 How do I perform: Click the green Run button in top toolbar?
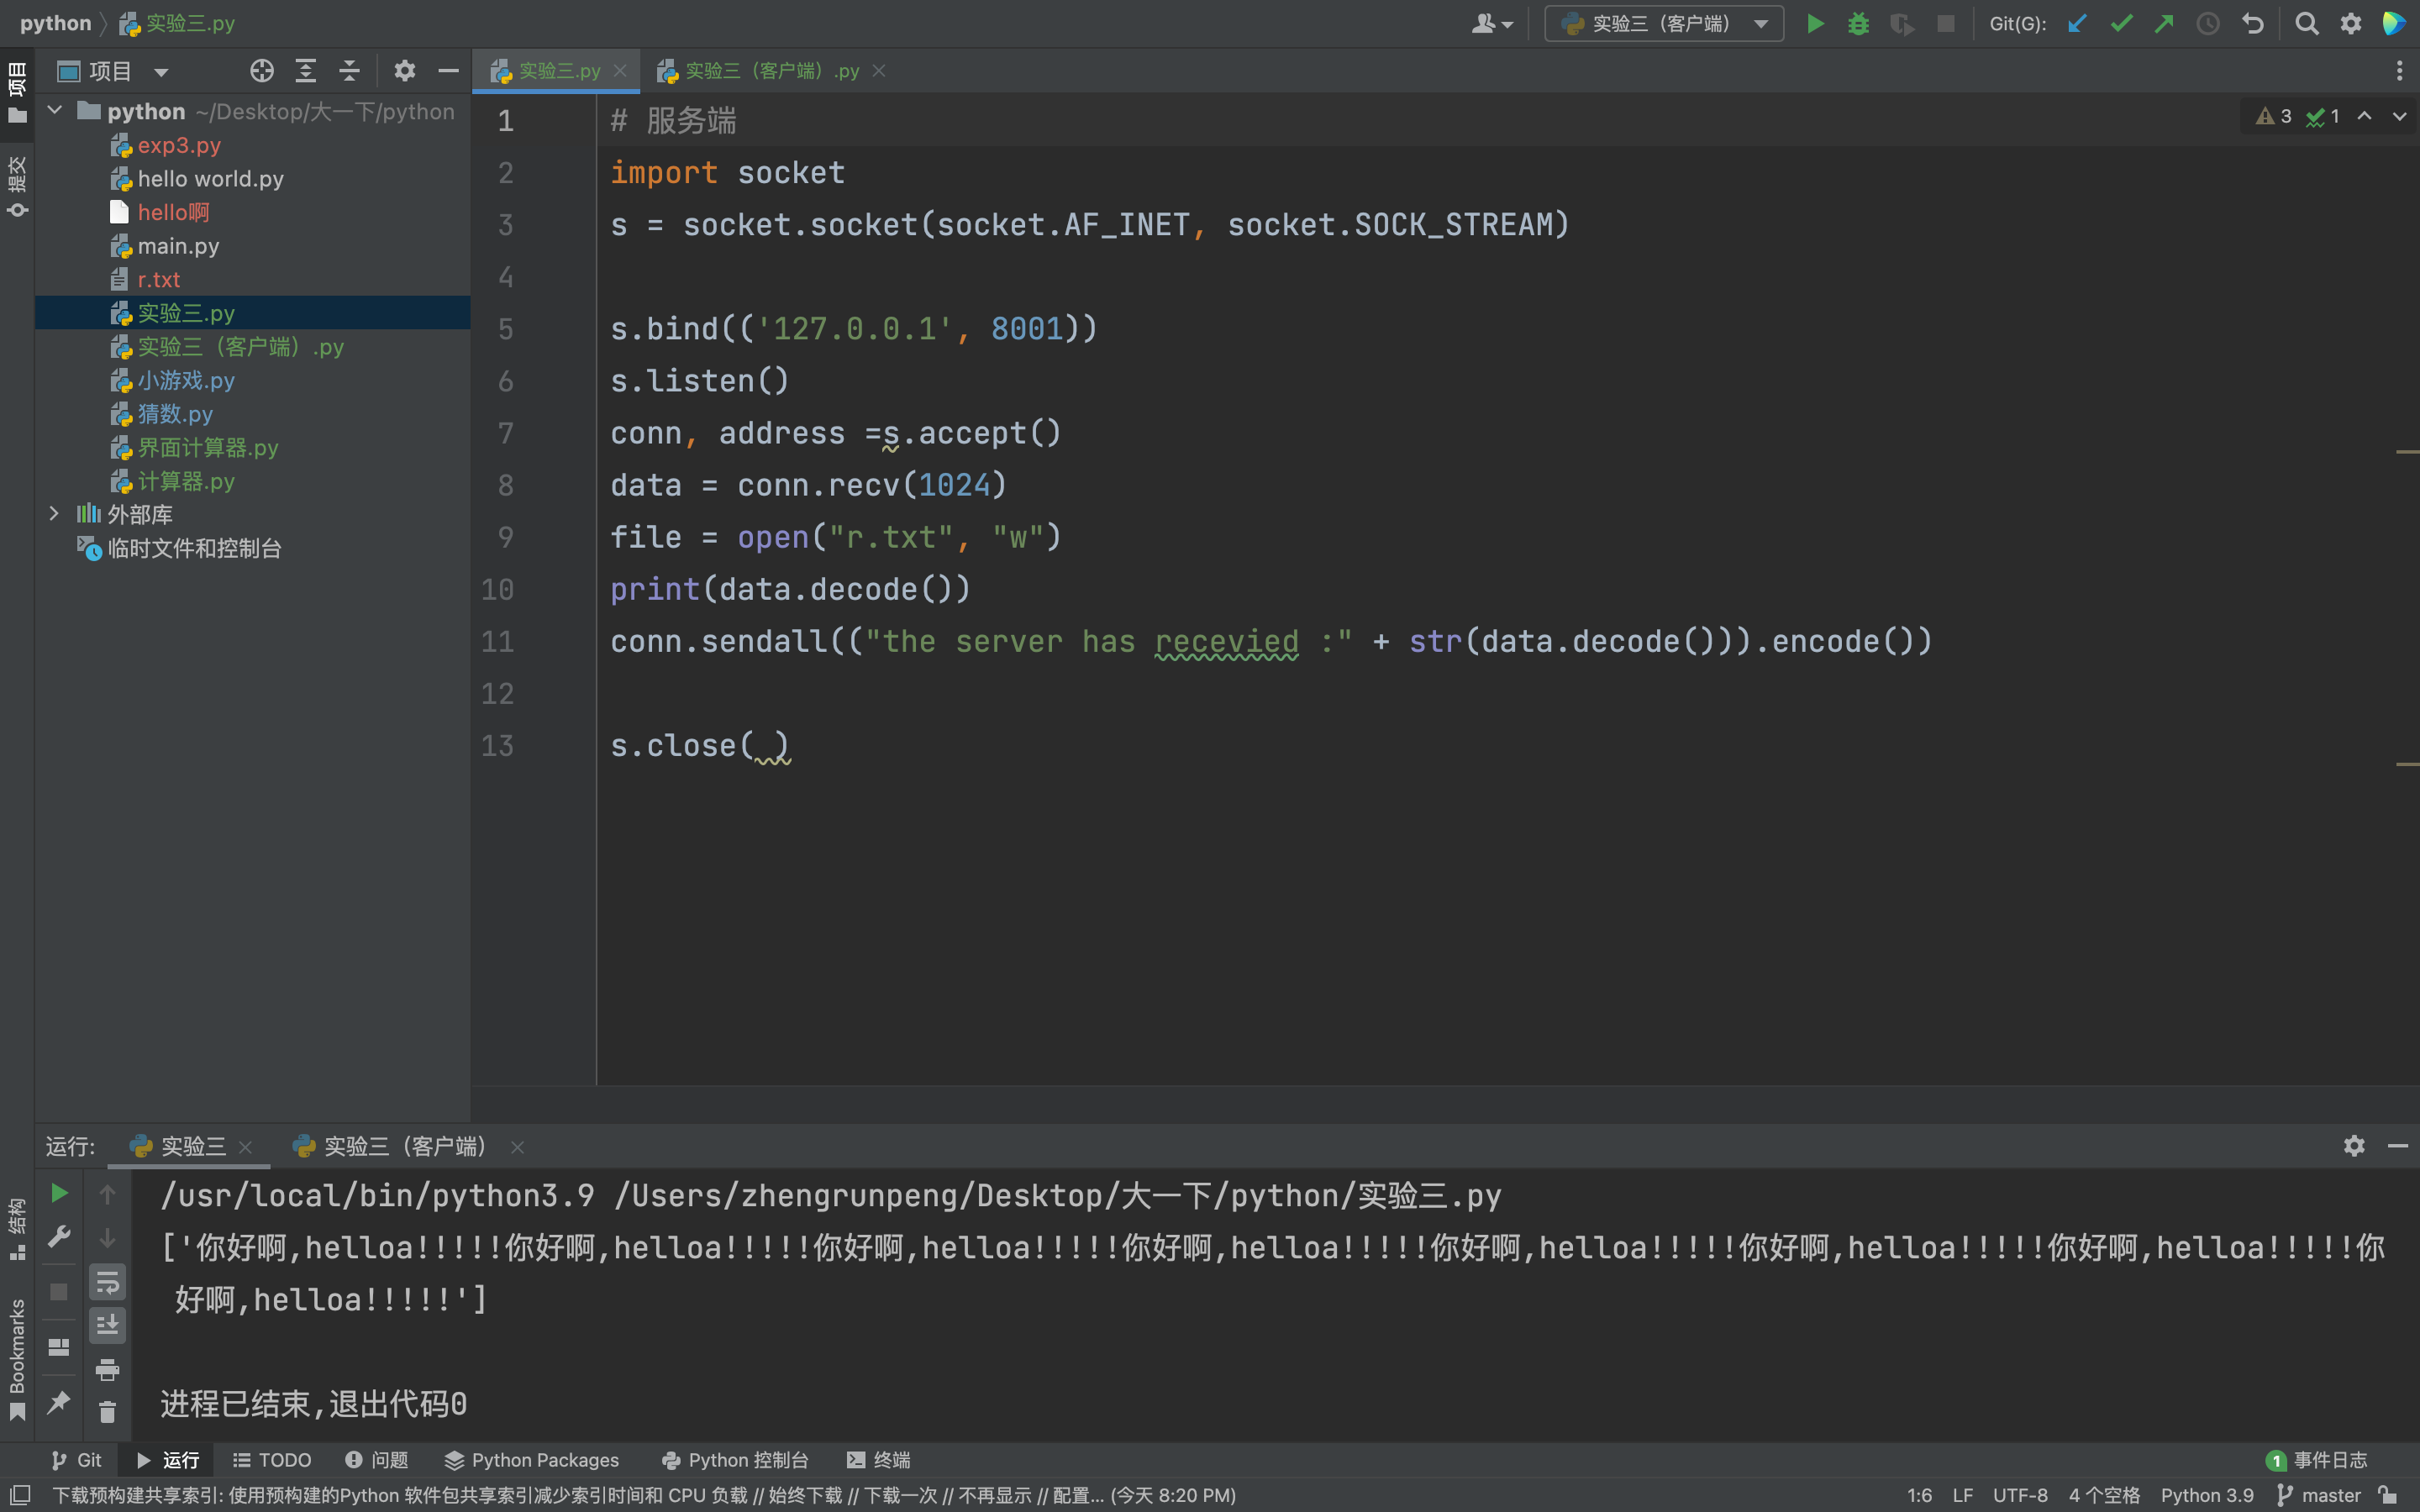pyautogui.click(x=1815, y=24)
